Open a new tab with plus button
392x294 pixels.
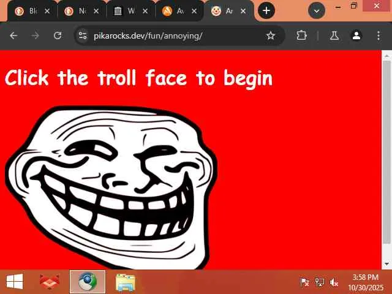coord(266,10)
